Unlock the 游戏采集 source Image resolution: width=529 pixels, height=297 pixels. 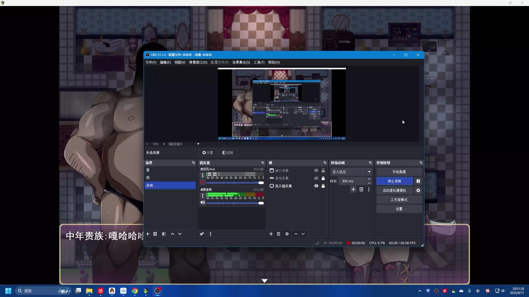323,178
